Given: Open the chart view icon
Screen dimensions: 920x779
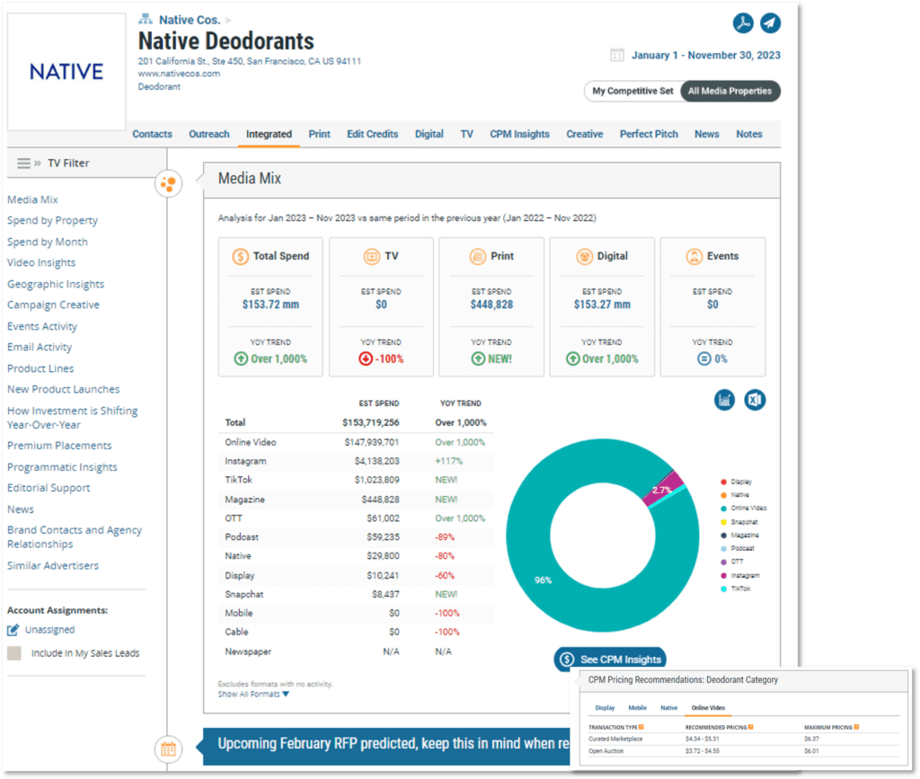Looking at the screenshot, I should (x=725, y=400).
